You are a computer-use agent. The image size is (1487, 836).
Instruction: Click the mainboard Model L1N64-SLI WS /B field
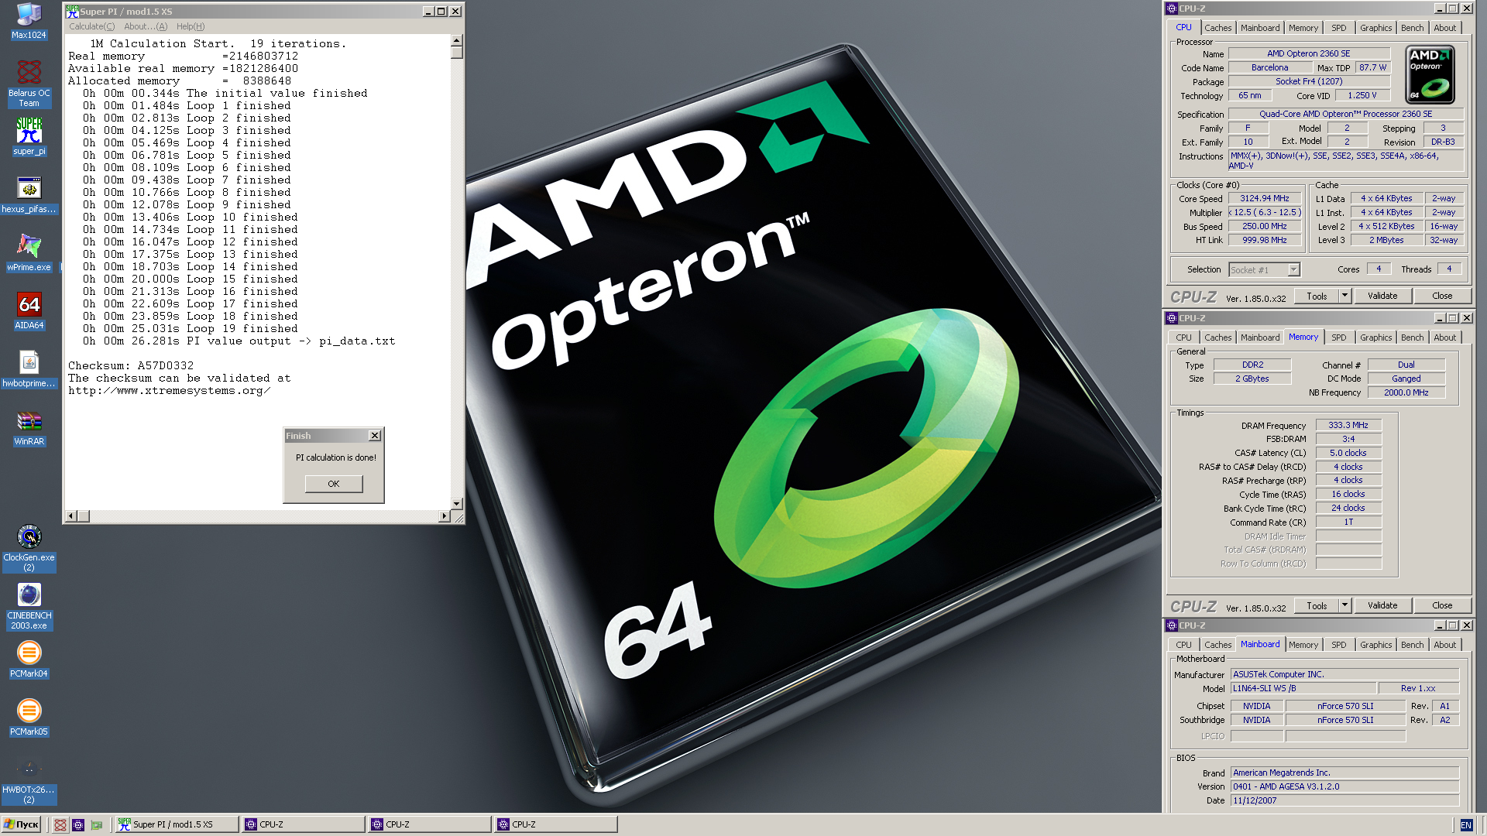(1303, 688)
